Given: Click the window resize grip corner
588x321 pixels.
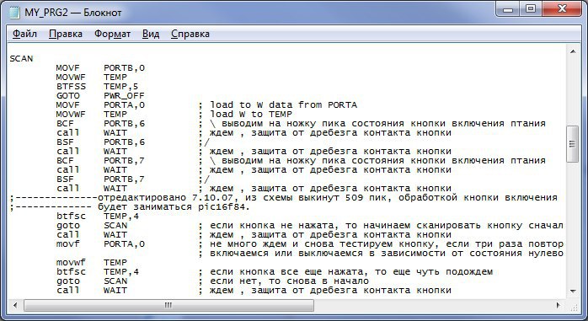Looking at the screenshot, I should point(574,307).
